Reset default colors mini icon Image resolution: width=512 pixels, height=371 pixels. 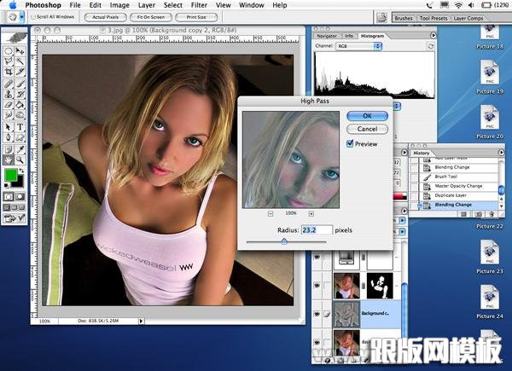[x=6, y=186]
